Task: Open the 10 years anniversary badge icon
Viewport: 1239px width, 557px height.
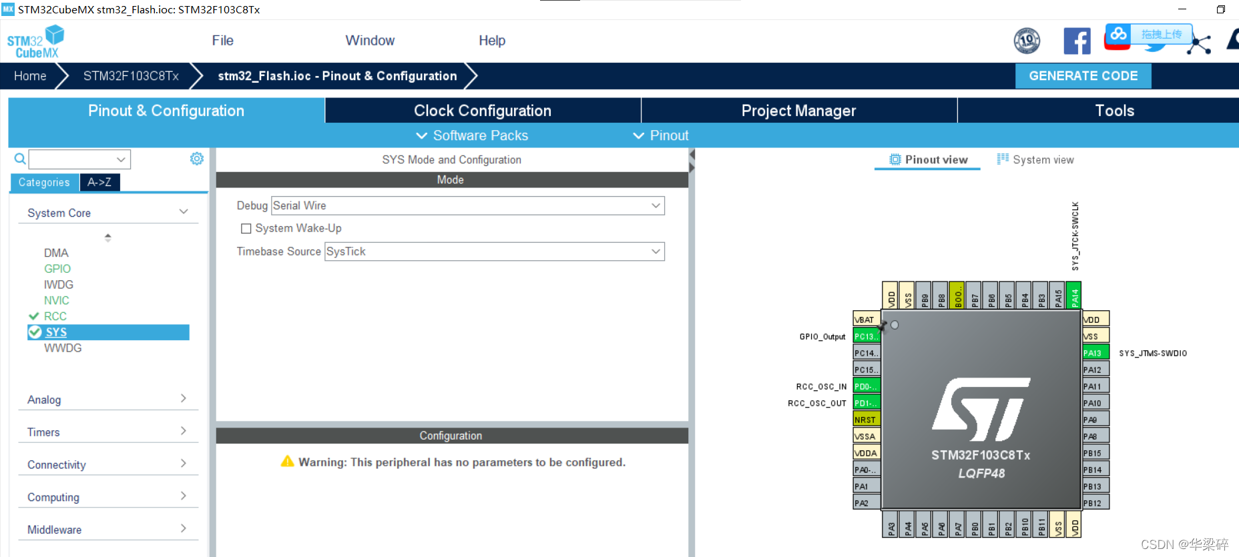Action: pos(1027,41)
